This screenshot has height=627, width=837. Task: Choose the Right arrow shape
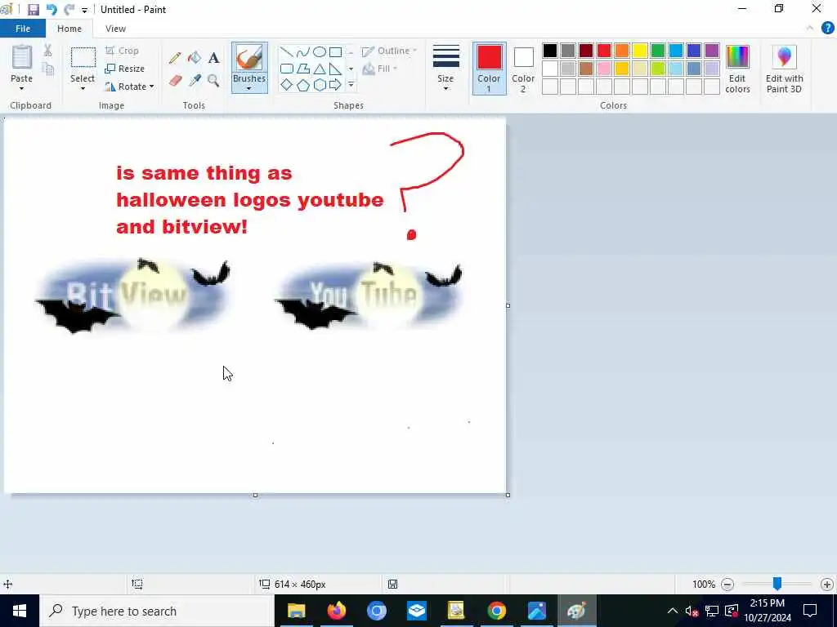(335, 85)
